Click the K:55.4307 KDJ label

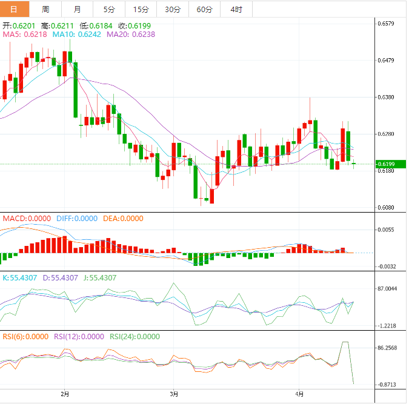point(19,278)
